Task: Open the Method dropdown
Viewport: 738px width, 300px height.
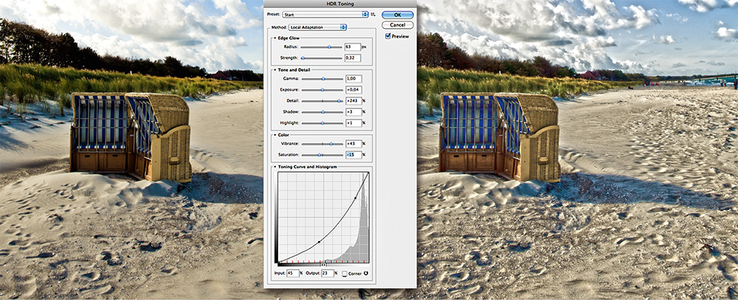Action: 317,27
